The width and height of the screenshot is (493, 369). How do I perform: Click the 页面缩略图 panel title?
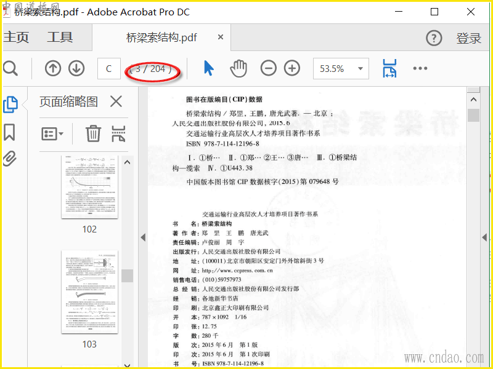coord(68,101)
